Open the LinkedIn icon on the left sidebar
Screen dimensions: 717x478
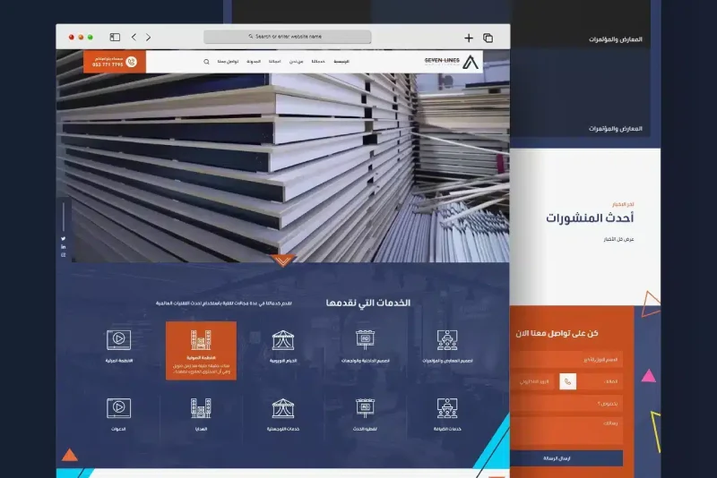(64, 247)
